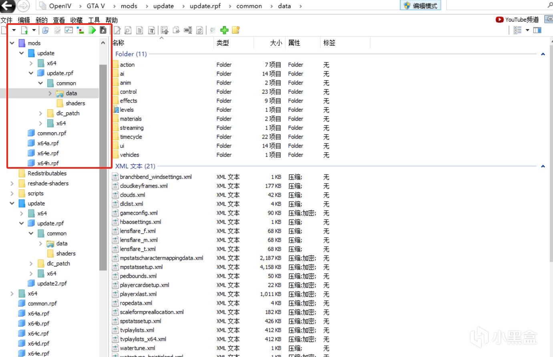Click the green play arrow icon
This screenshot has width=553, height=357.
click(92, 30)
